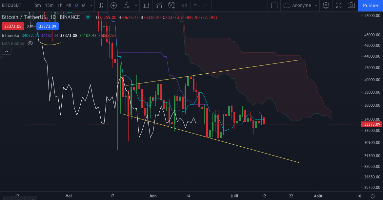The height and width of the screenshot is (200, 383).
Task: Toggle visibility of the EMA Ribbon indicator
Action: click(x=30, y=43)
